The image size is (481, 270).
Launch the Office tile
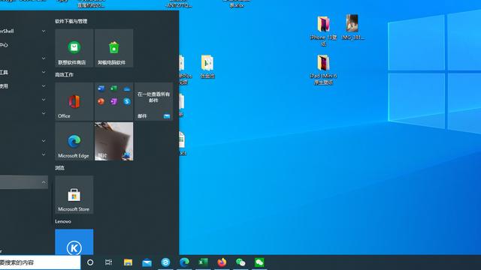[74, 101]
